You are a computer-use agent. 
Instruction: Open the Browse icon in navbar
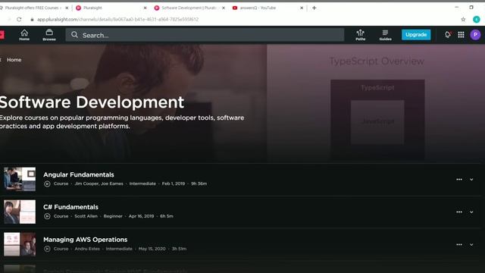point(49,35)
